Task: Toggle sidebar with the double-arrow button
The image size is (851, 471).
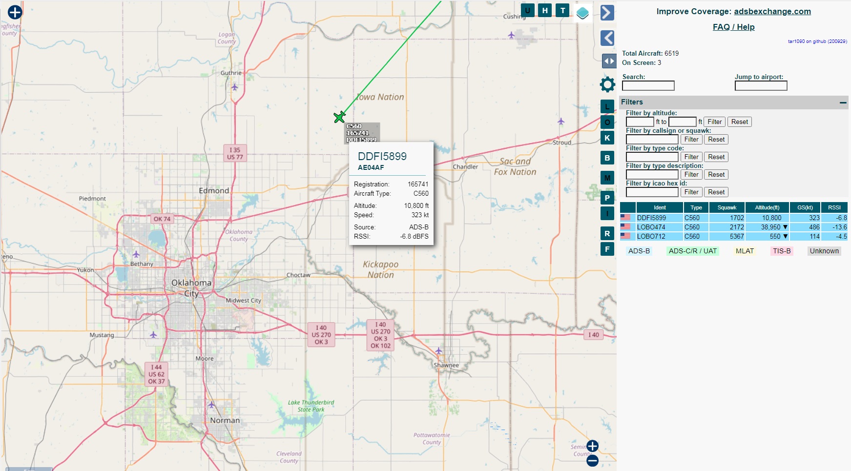Action: 608,61
